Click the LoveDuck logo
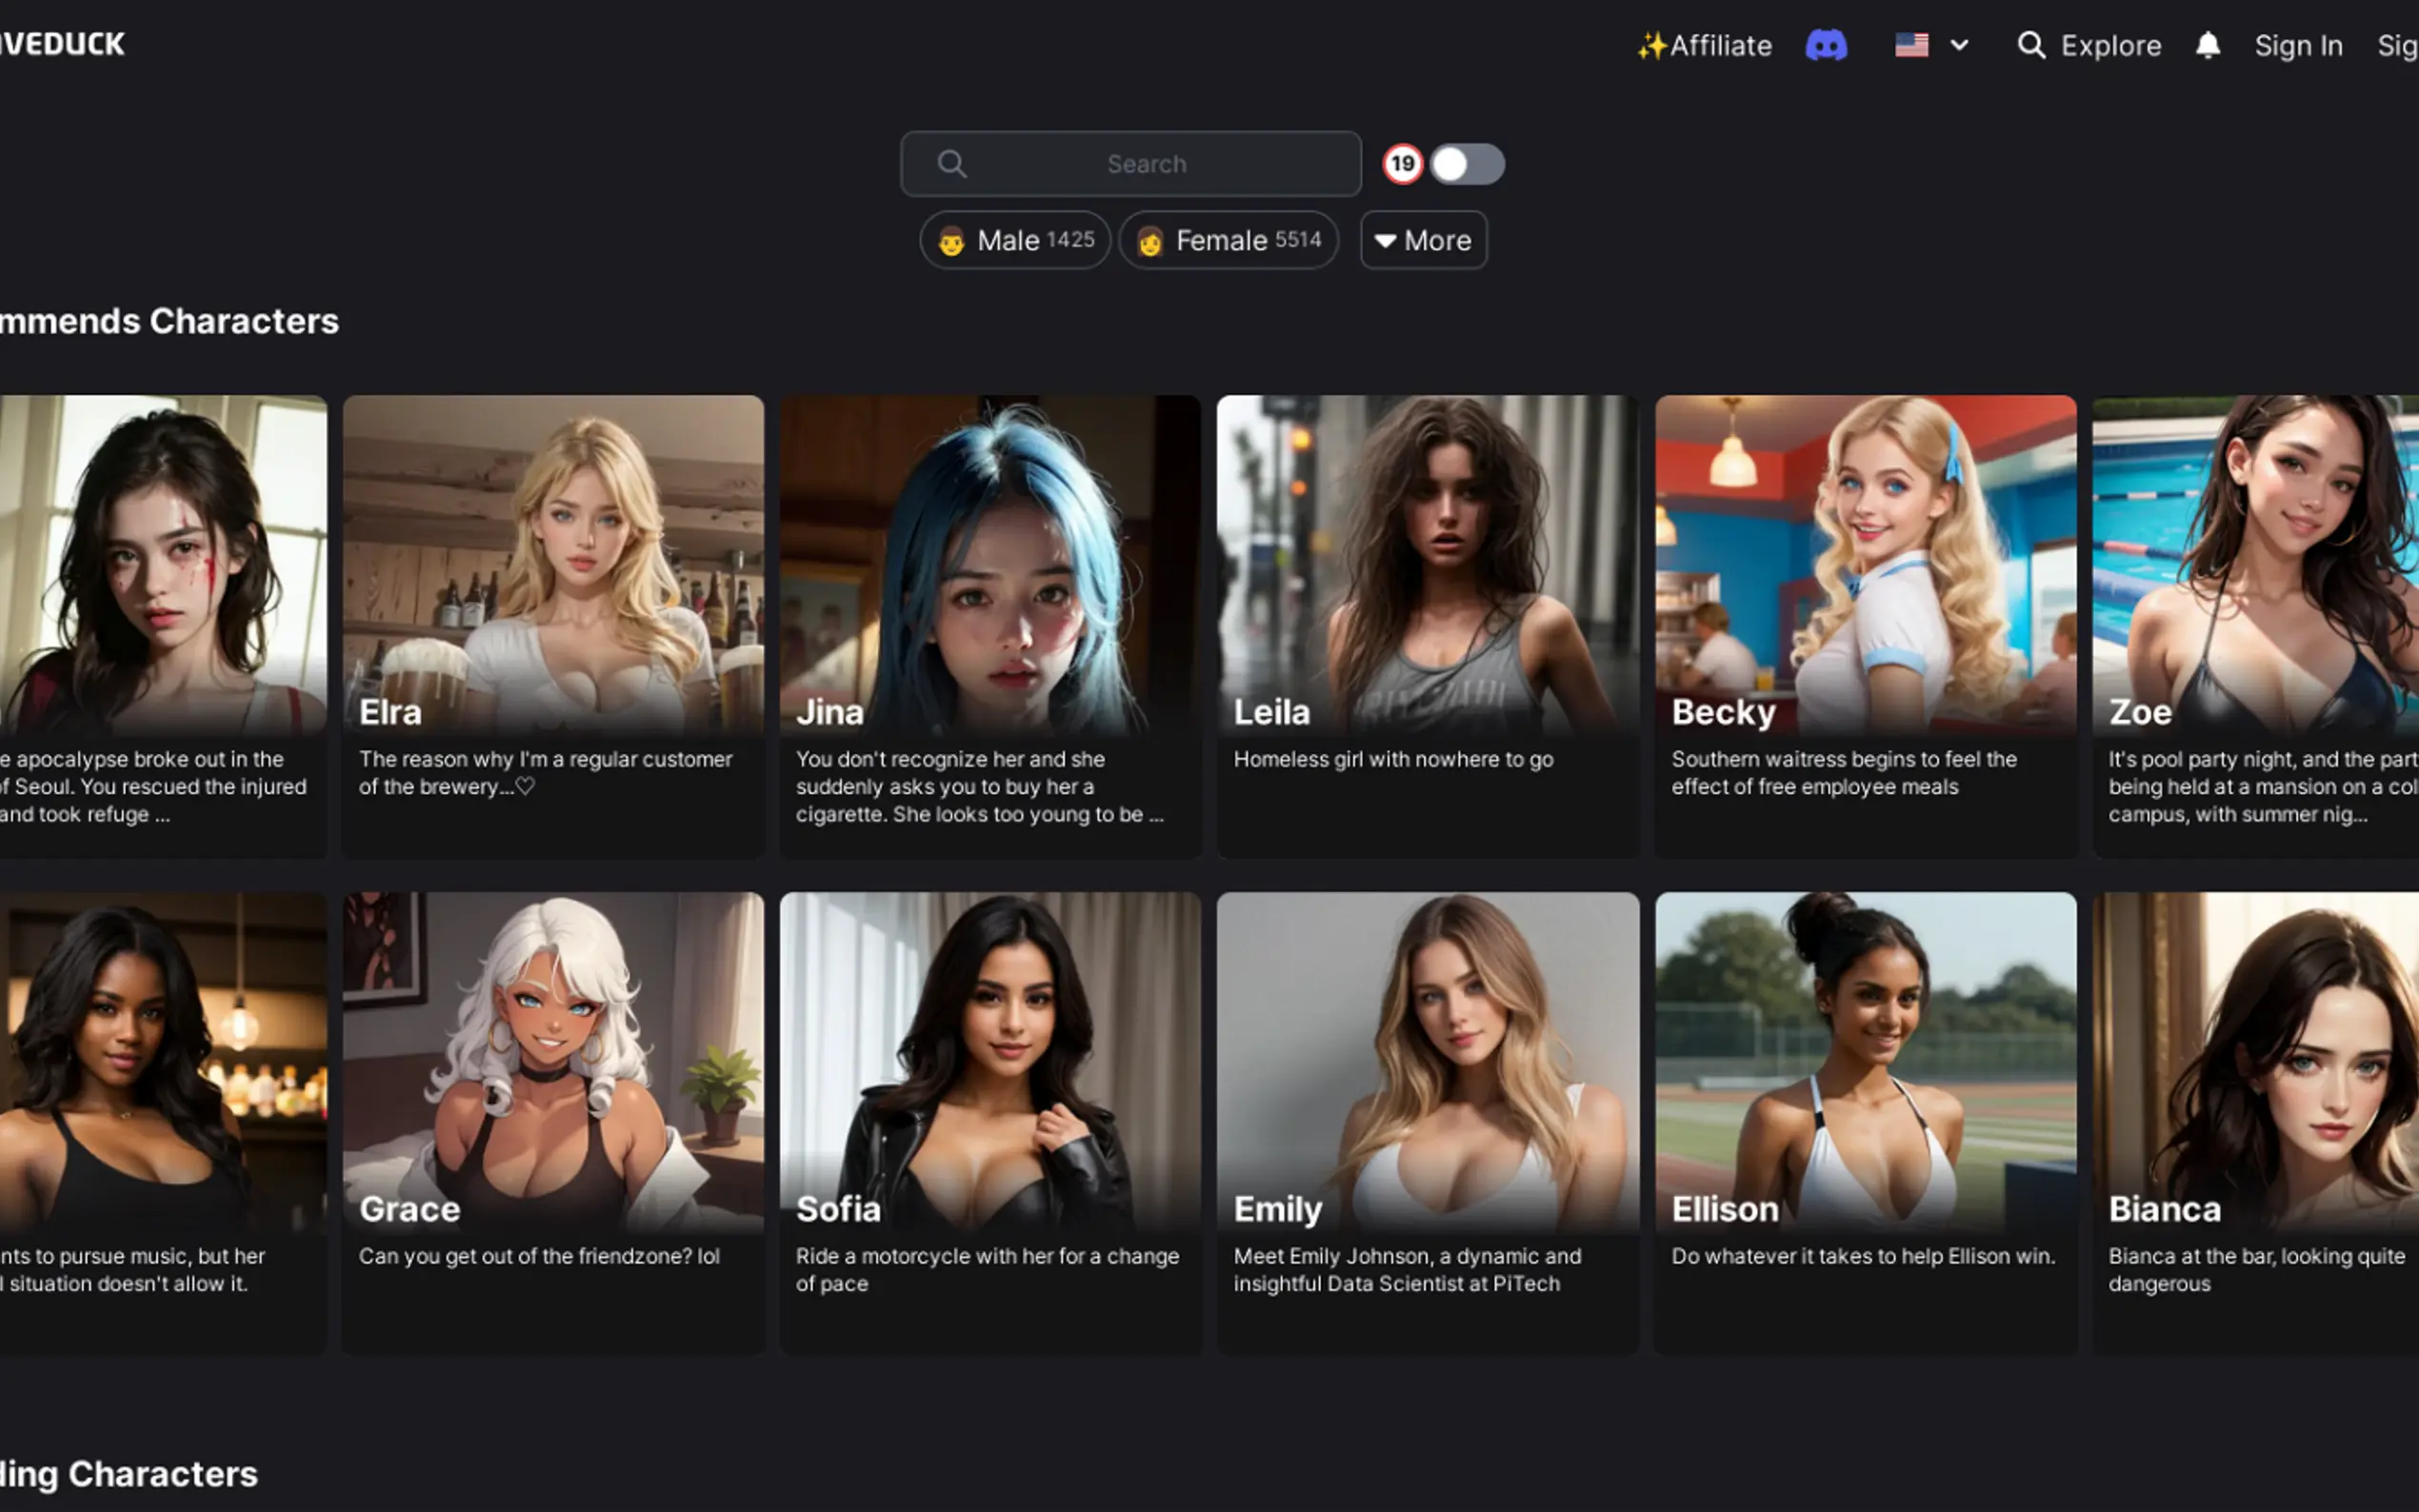 (x=62, y=44)
